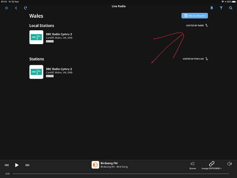Image resolution: width=237 pixels, height=178 pixels.
Task: Tap the bookmark icon in top bar
Action: click(212, 8)
